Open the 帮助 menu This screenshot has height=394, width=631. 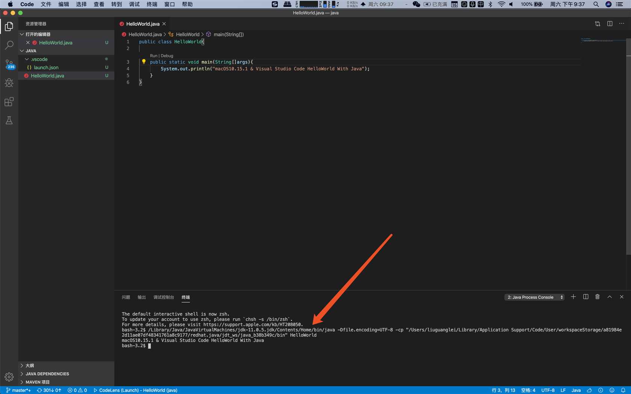coord(187,4)
